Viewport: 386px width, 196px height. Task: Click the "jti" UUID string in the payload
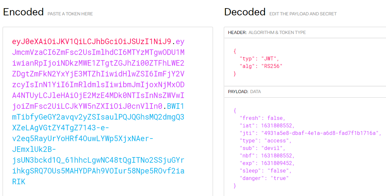(x=321, y=133)
